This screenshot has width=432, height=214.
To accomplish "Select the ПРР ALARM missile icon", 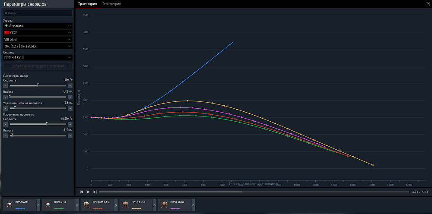I will pos(9,205).
